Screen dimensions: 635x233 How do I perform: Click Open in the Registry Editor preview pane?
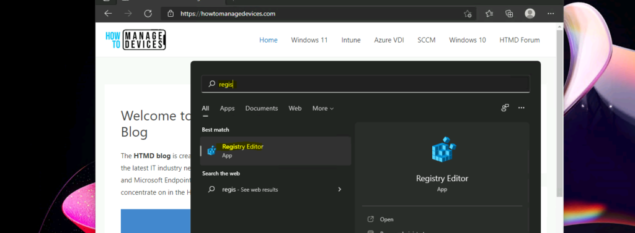(387, 219)
